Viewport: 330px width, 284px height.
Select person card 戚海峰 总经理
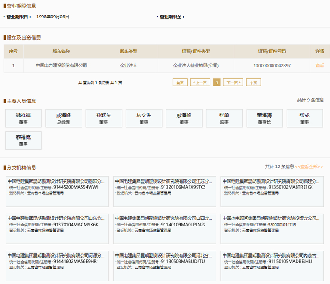pos(64,118)
